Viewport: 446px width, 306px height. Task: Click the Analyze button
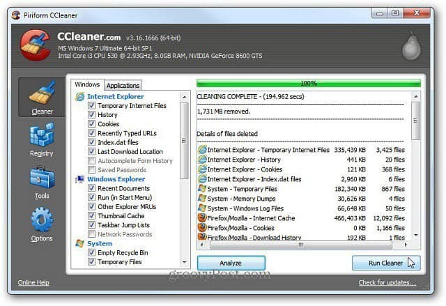(x=231, y=263)
